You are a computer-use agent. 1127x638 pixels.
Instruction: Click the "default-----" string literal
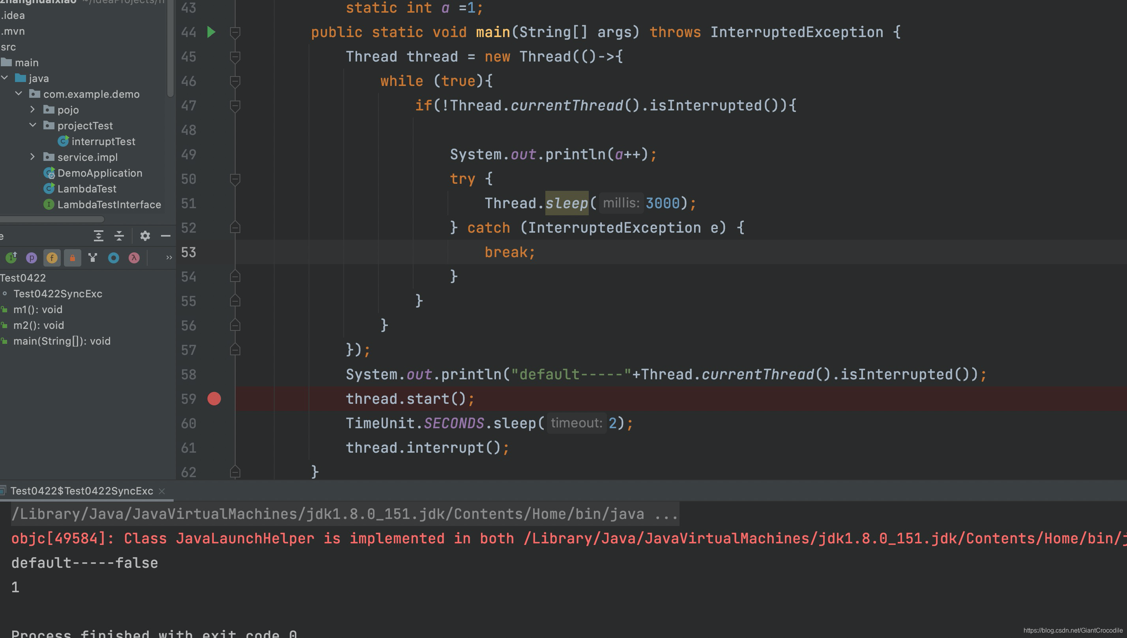571,375
